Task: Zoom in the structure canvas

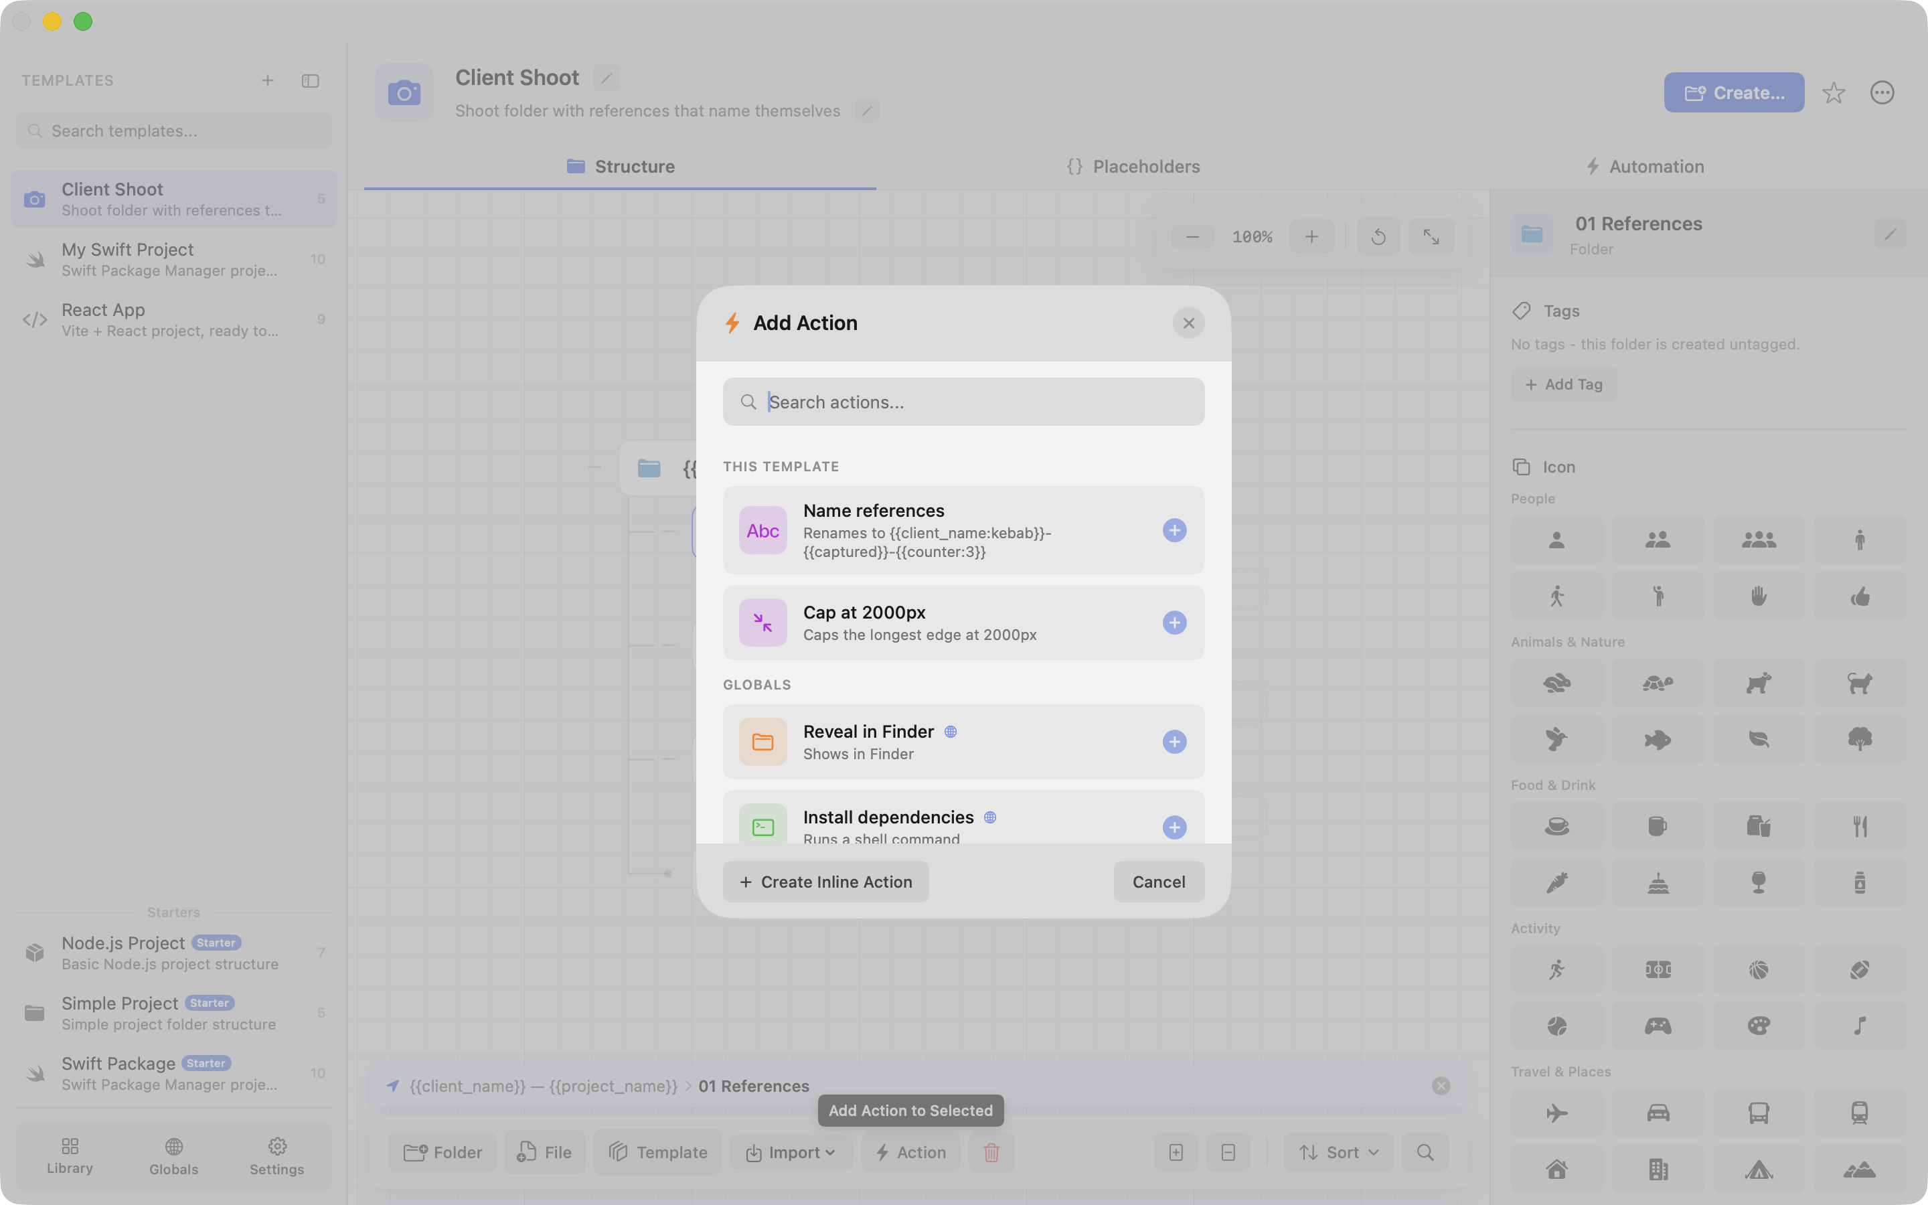Action: (x=1311, y=237)
